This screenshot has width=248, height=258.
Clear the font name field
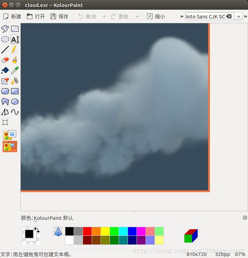pos(229,16)
